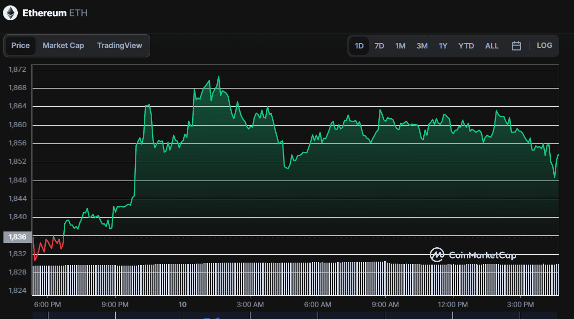Show ALL historical price data
Screen dimensions: 574x319
tap(492, 45)
